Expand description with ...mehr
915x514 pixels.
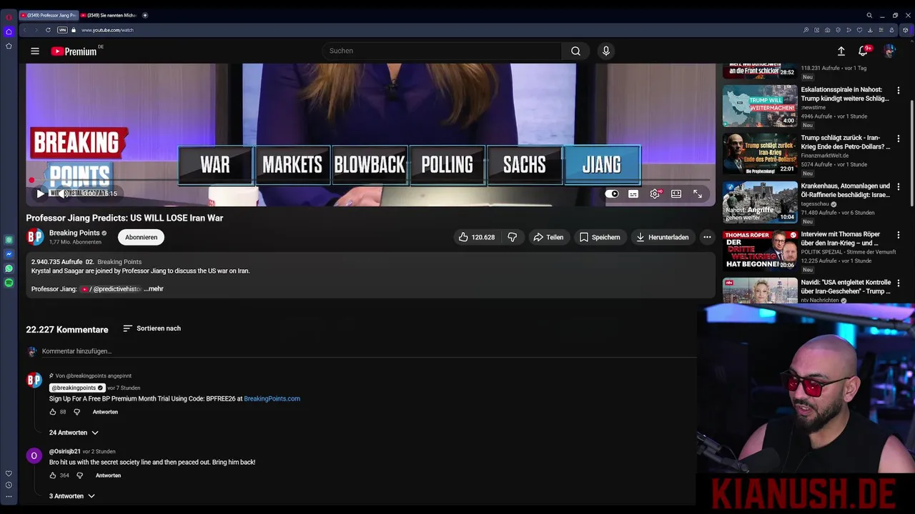click(x=154, y=289)
